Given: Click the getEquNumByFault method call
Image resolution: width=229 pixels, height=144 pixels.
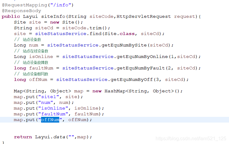Looking at the screenshot, I should coord(141,68).
